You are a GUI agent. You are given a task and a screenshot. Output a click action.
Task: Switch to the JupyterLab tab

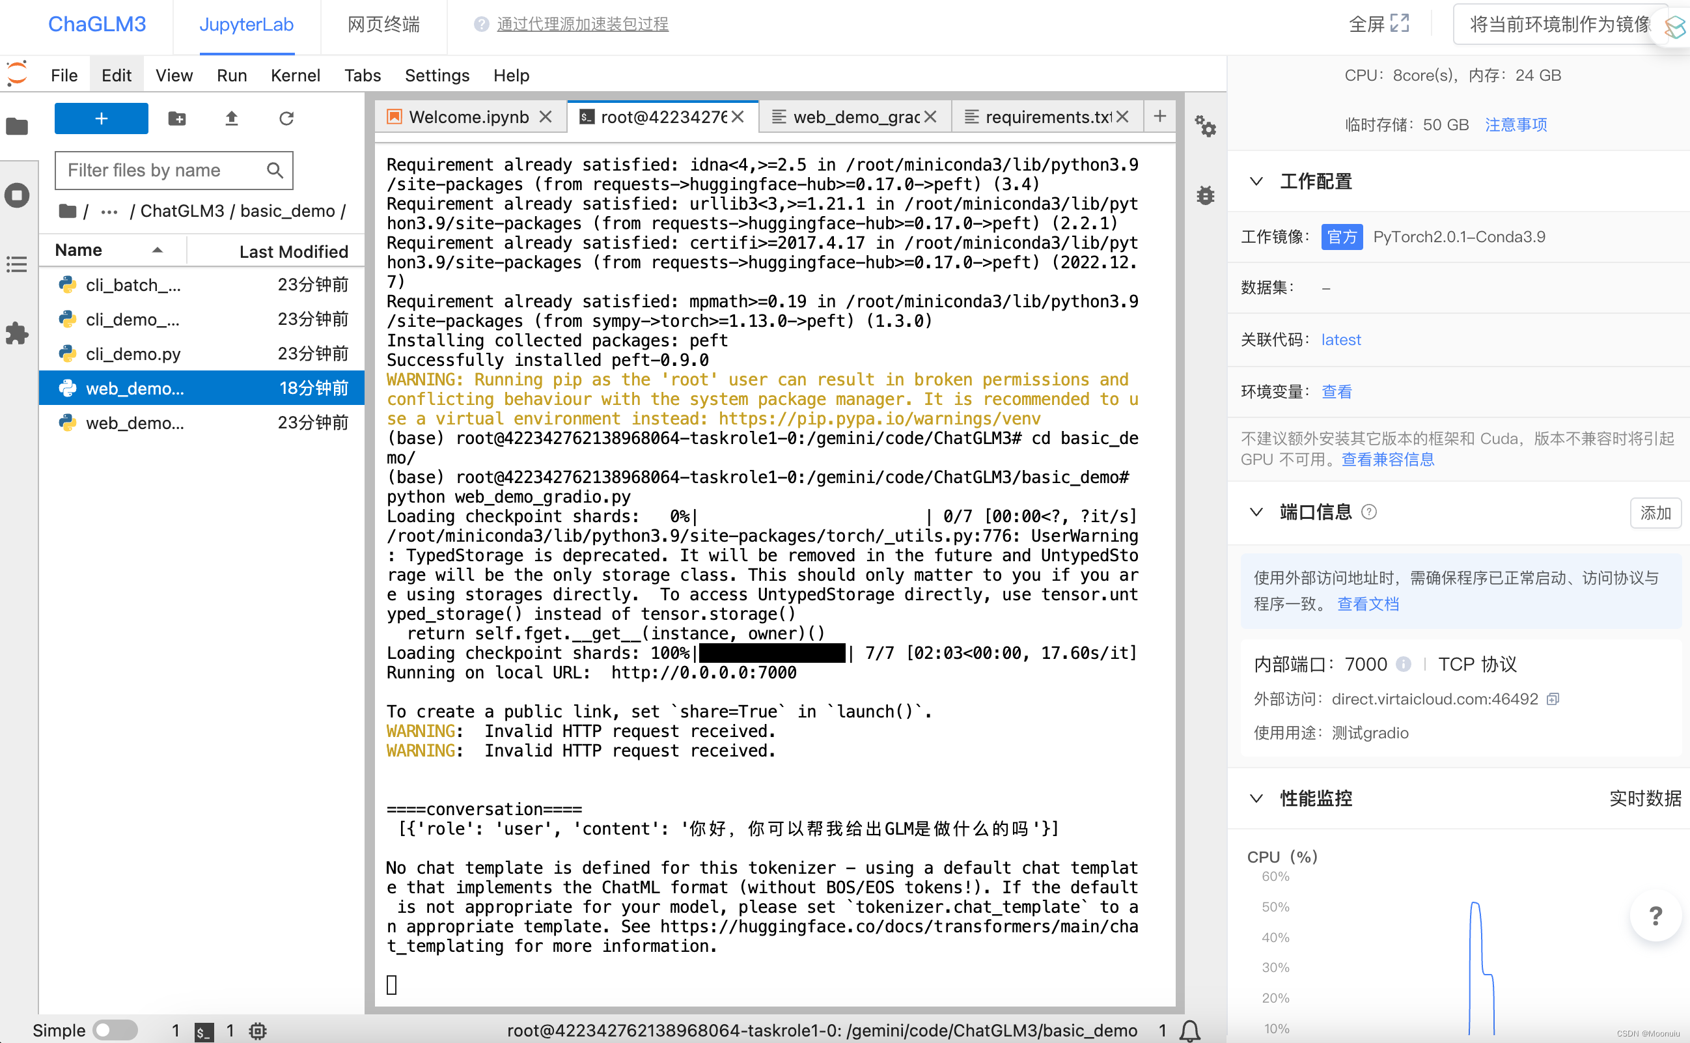click(246, 25)
